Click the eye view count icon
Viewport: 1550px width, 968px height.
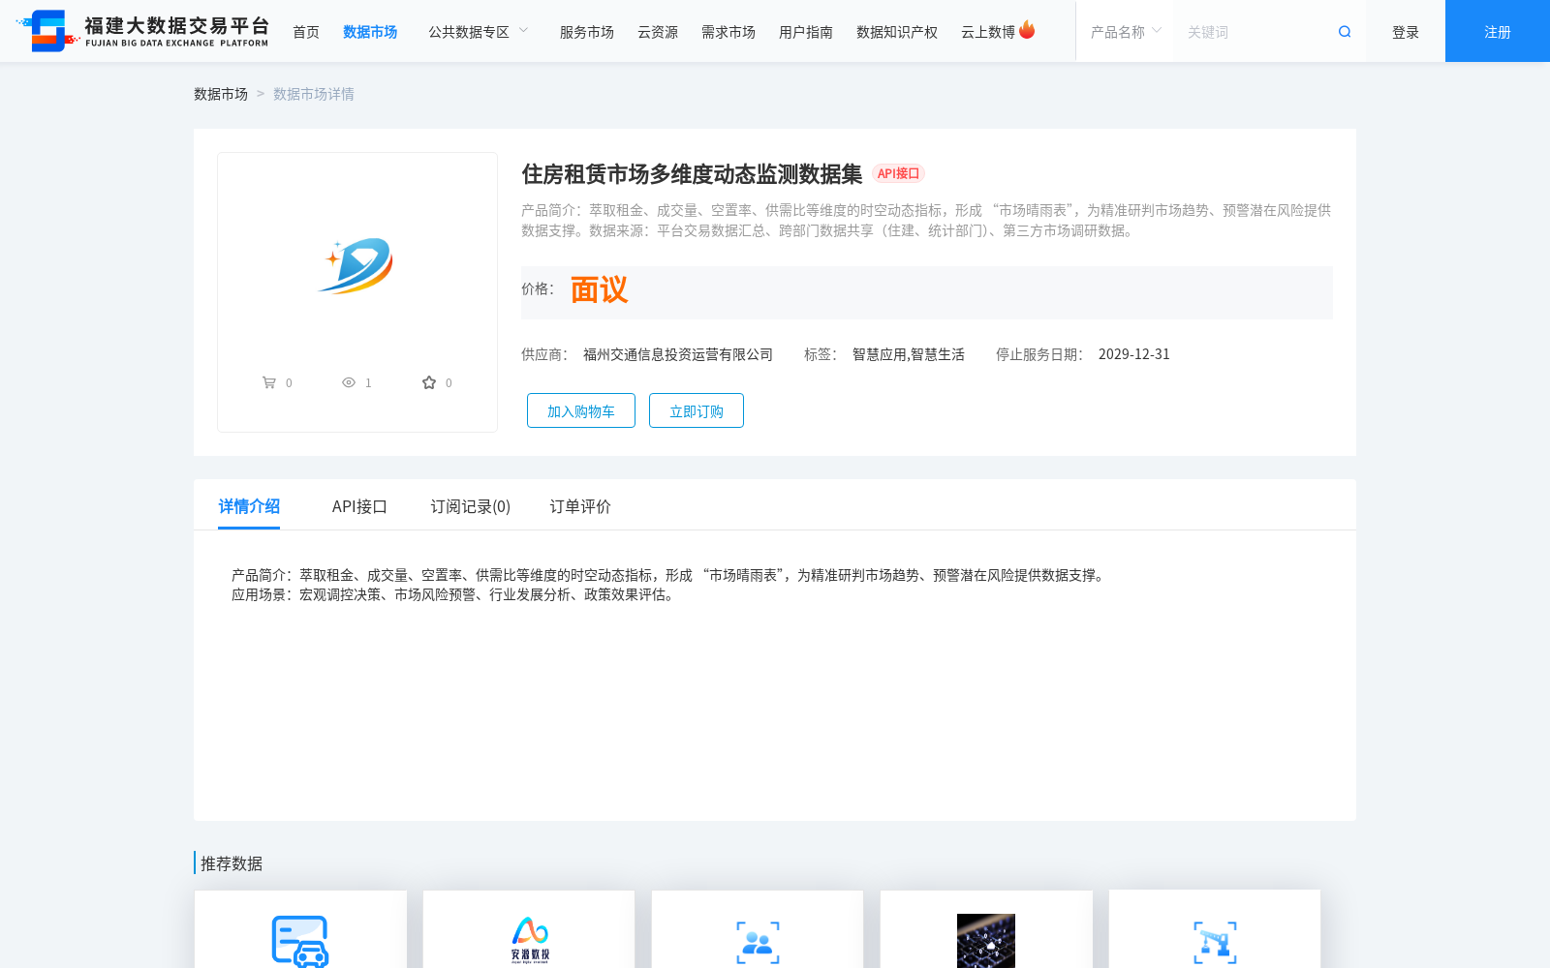(x=349, y=382)
